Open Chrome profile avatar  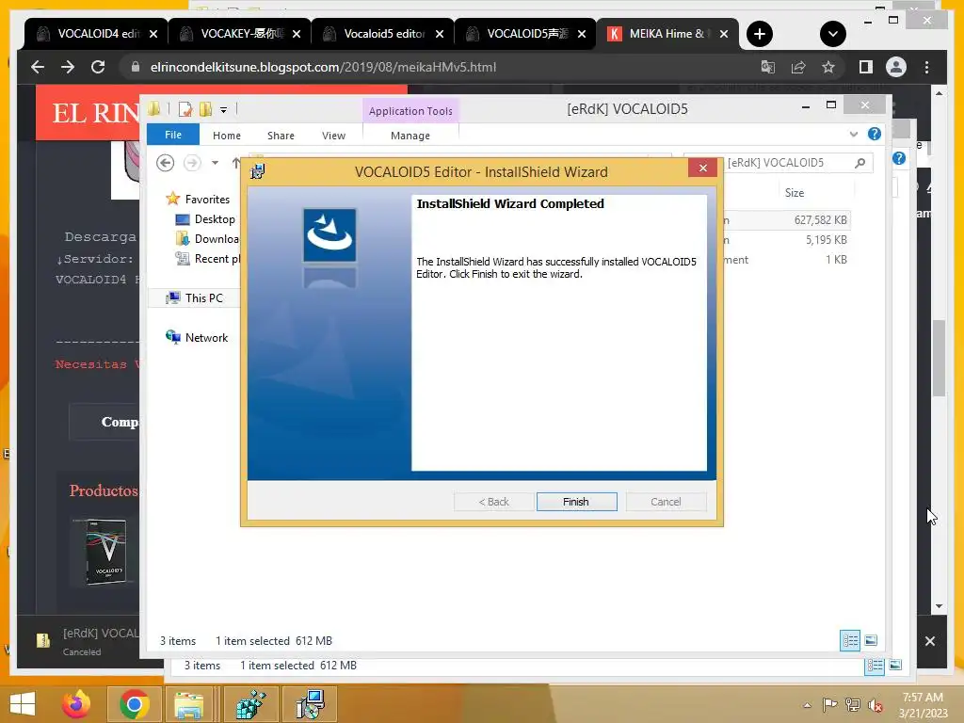coord(896,67)
